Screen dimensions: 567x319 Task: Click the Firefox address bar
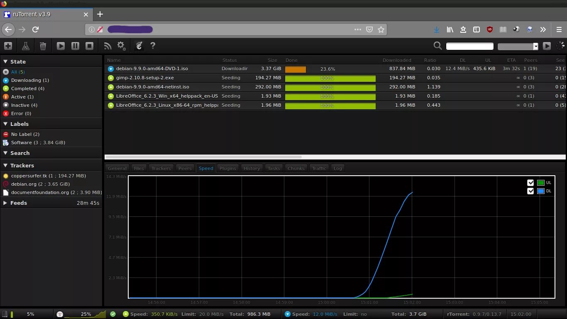(236, 29)
